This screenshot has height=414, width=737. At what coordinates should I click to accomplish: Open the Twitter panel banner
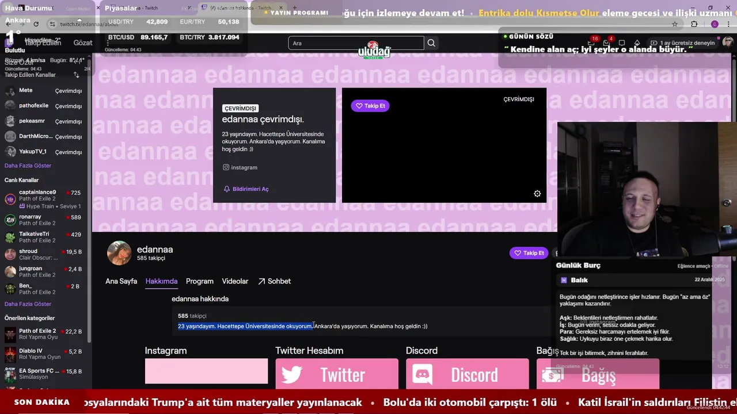pos(337,374)
